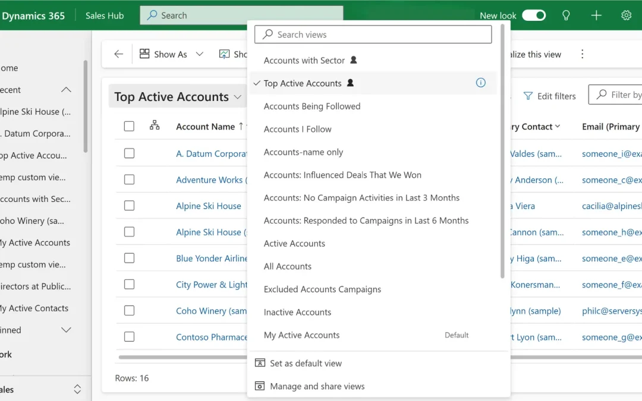Check the Contoso Pharmaceuticals row checkbox
The image size is (642, 401).
pos(129,336)
